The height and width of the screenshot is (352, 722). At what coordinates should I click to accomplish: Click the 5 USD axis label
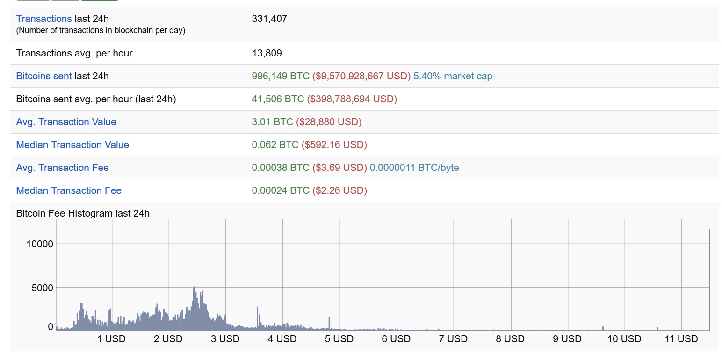[x=339, y=339]
